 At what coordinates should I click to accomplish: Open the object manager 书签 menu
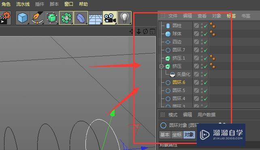(x=246, y=16)
